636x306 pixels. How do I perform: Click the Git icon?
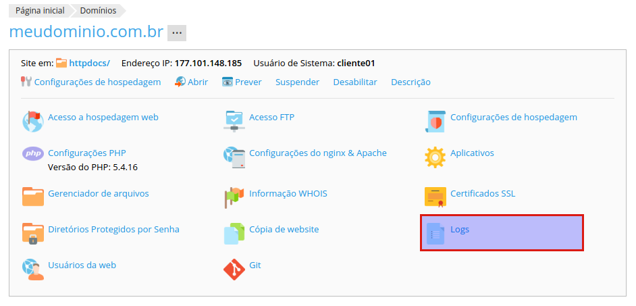pos(234,268)
